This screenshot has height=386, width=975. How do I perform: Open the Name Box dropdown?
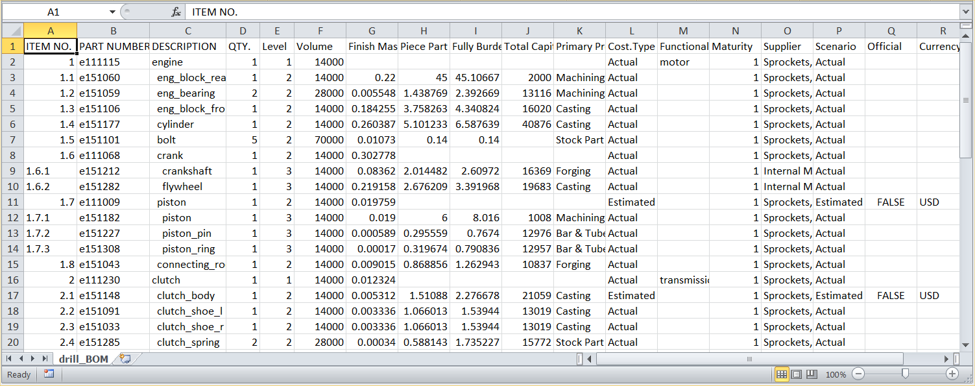112,12
